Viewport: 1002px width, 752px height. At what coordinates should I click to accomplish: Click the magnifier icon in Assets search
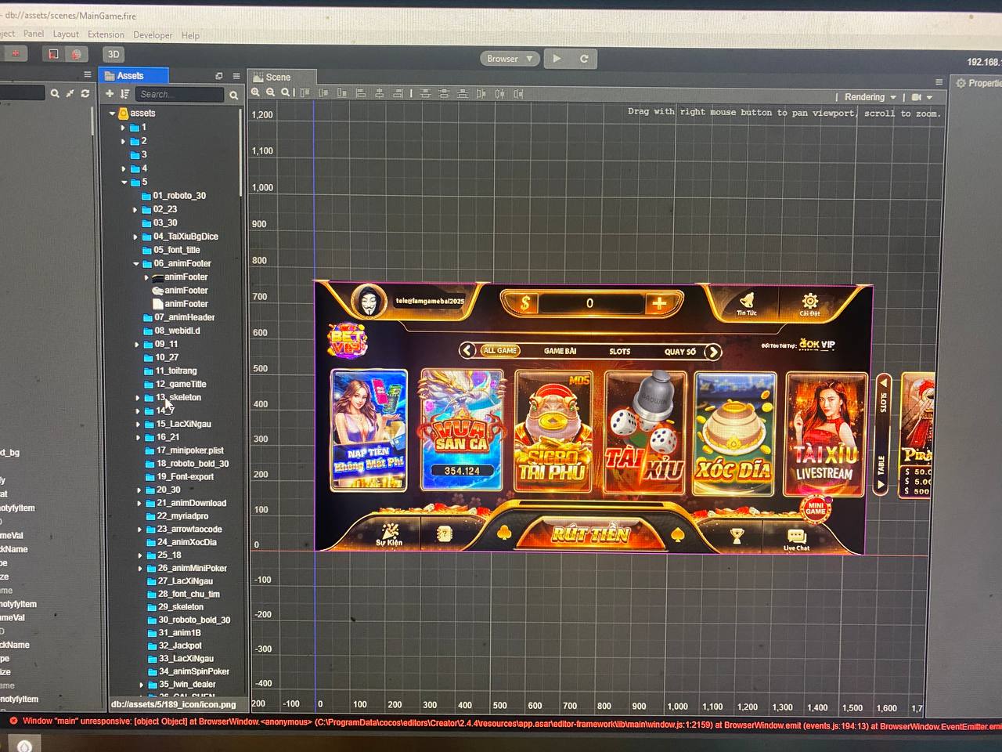233,95
